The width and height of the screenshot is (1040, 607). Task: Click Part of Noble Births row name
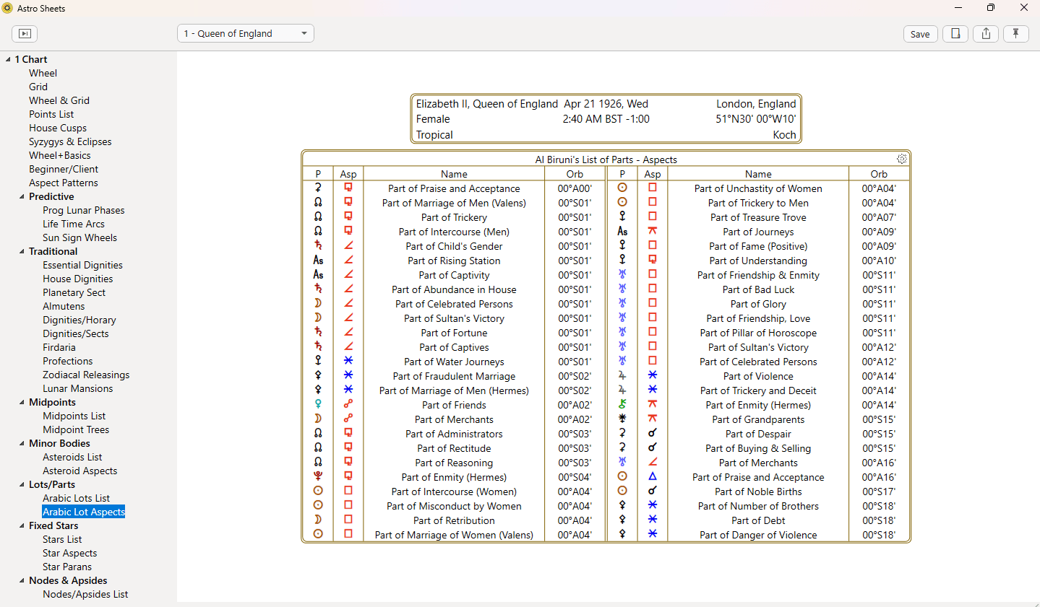758,492
